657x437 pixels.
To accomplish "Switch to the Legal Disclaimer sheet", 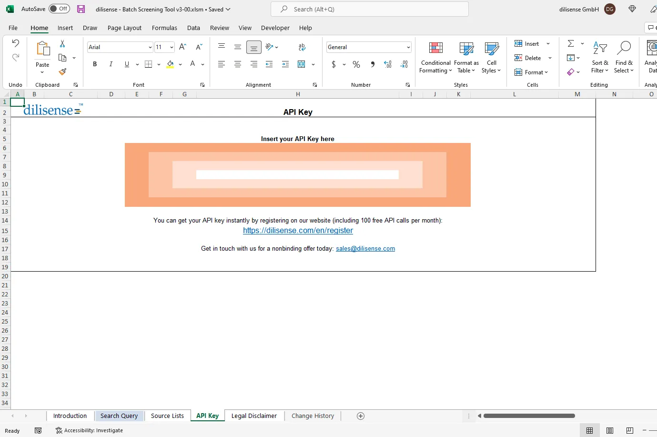I will (x=254, y=416).
